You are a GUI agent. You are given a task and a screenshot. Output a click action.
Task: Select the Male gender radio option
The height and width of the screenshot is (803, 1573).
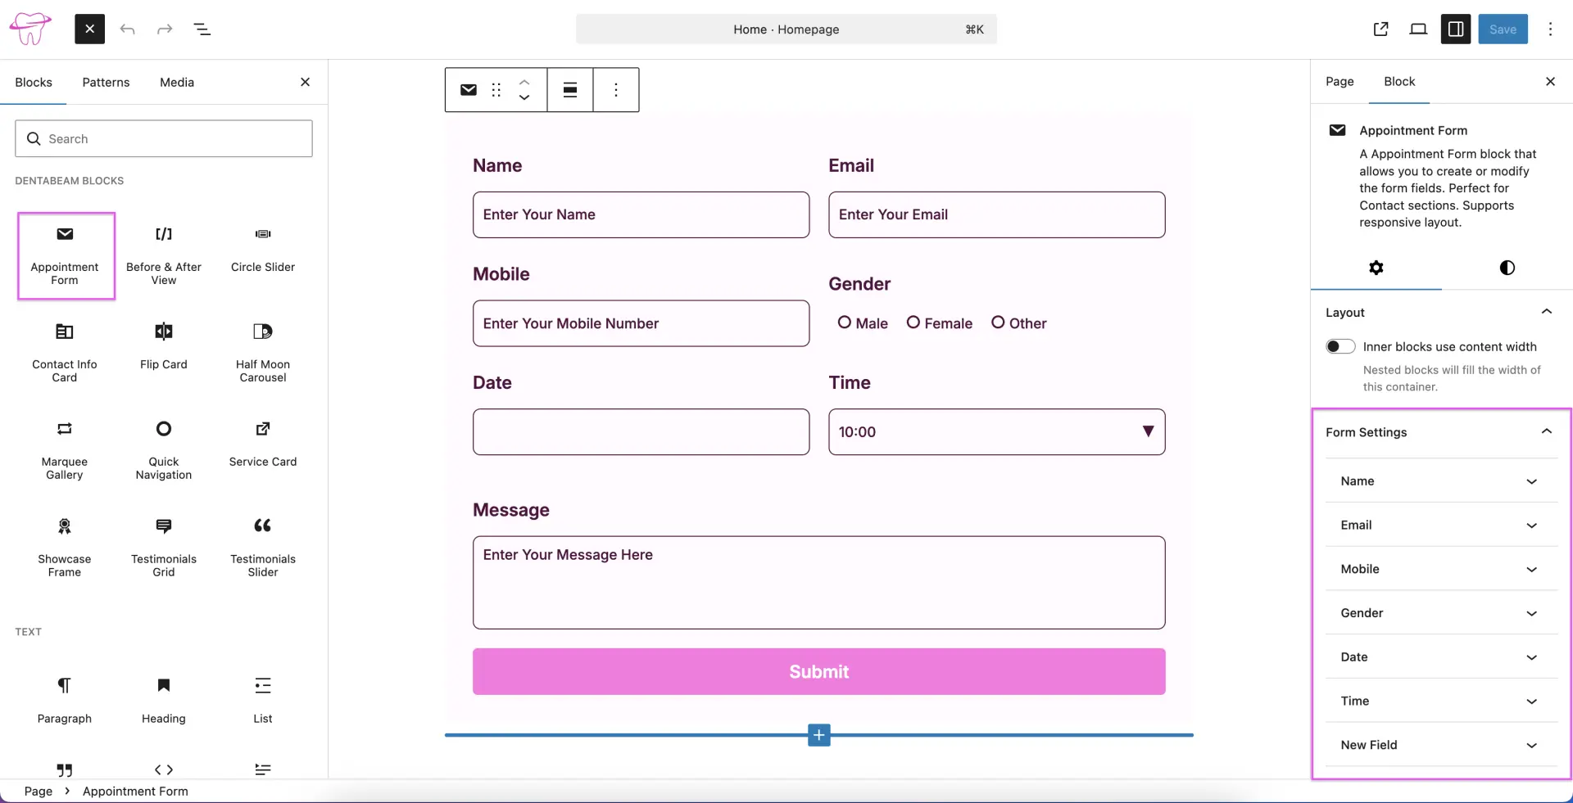845,323
